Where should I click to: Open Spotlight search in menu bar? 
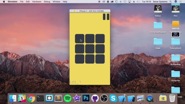click(171, 2)
